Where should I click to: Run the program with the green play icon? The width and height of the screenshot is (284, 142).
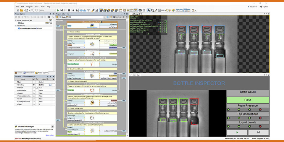[58, 10]
